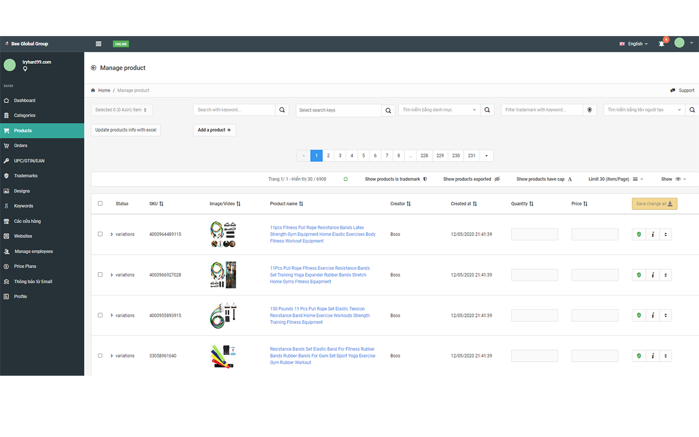The height and width of the screenshot is (437, 699).
Task: Check the select-all checkbox in the table header
Action: (100, 203)
